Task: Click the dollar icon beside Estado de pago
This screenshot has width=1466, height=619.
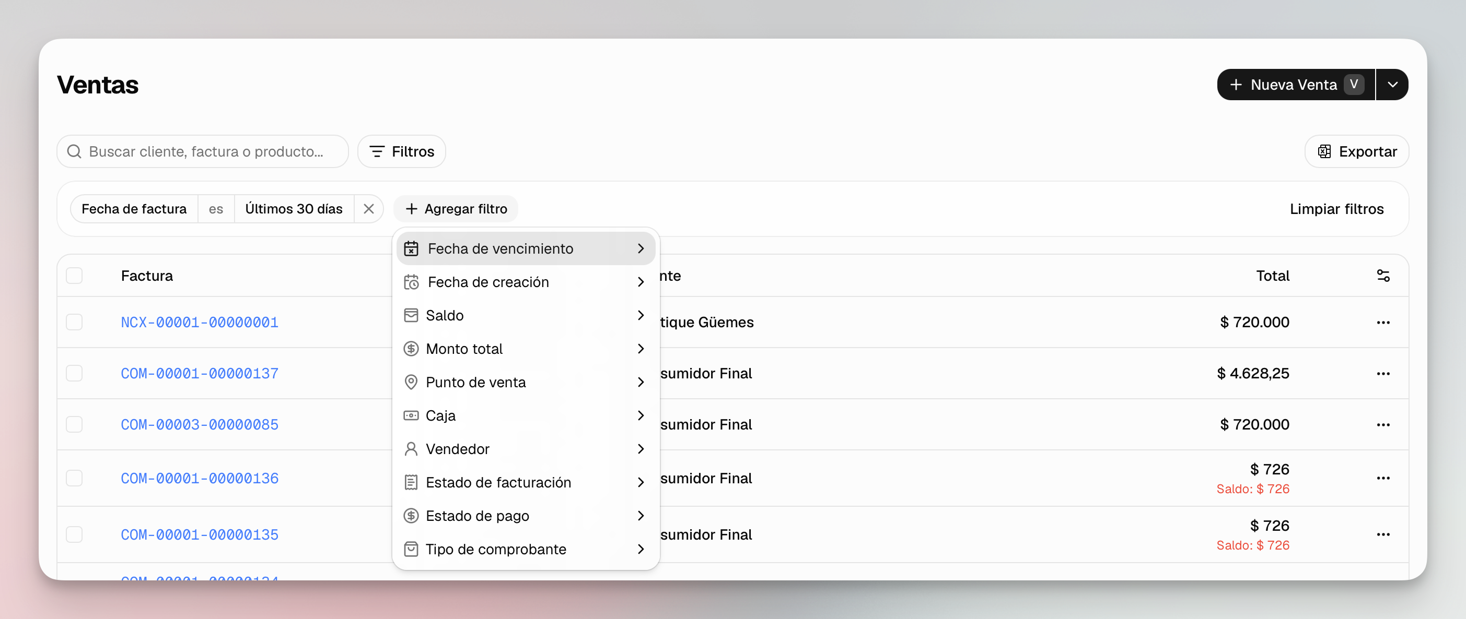Action: point(411,516)
